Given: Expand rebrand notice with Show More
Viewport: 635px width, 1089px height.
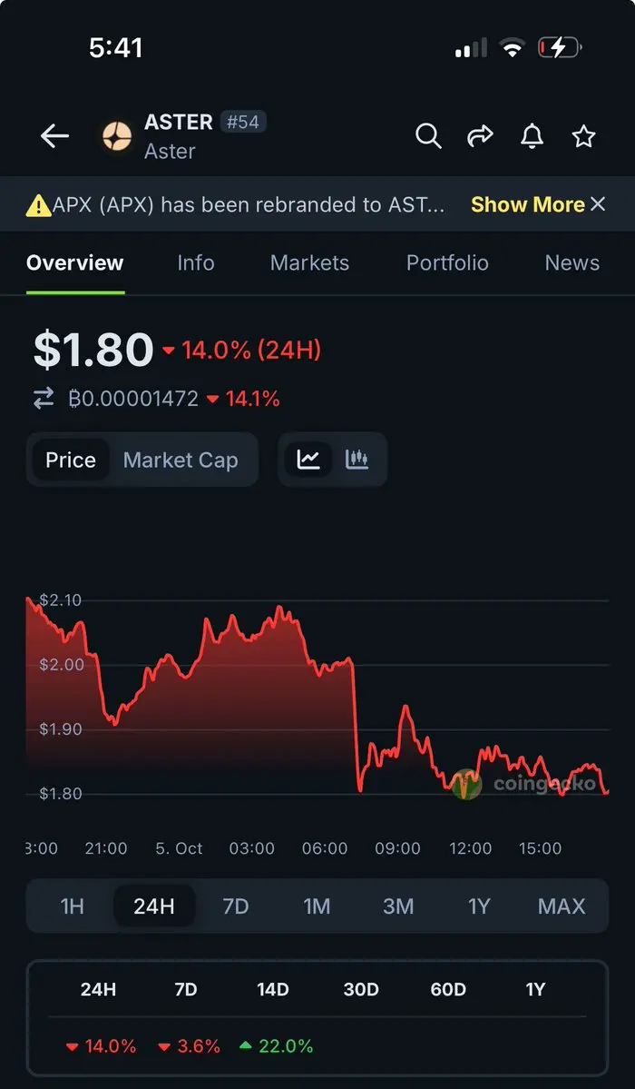Looking at the screenshot, I should [527, 204].
